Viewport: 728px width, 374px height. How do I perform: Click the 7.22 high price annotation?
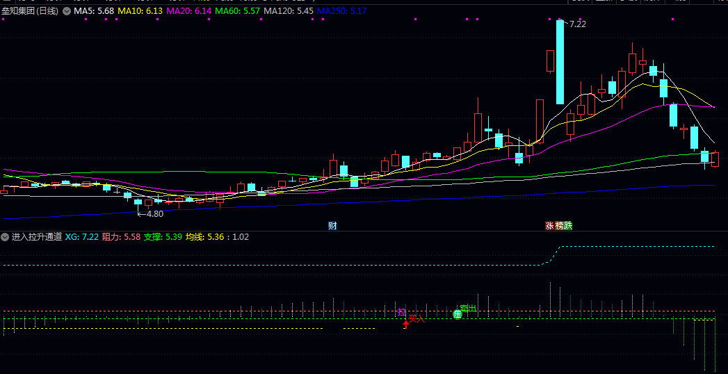tap(577, 24)
